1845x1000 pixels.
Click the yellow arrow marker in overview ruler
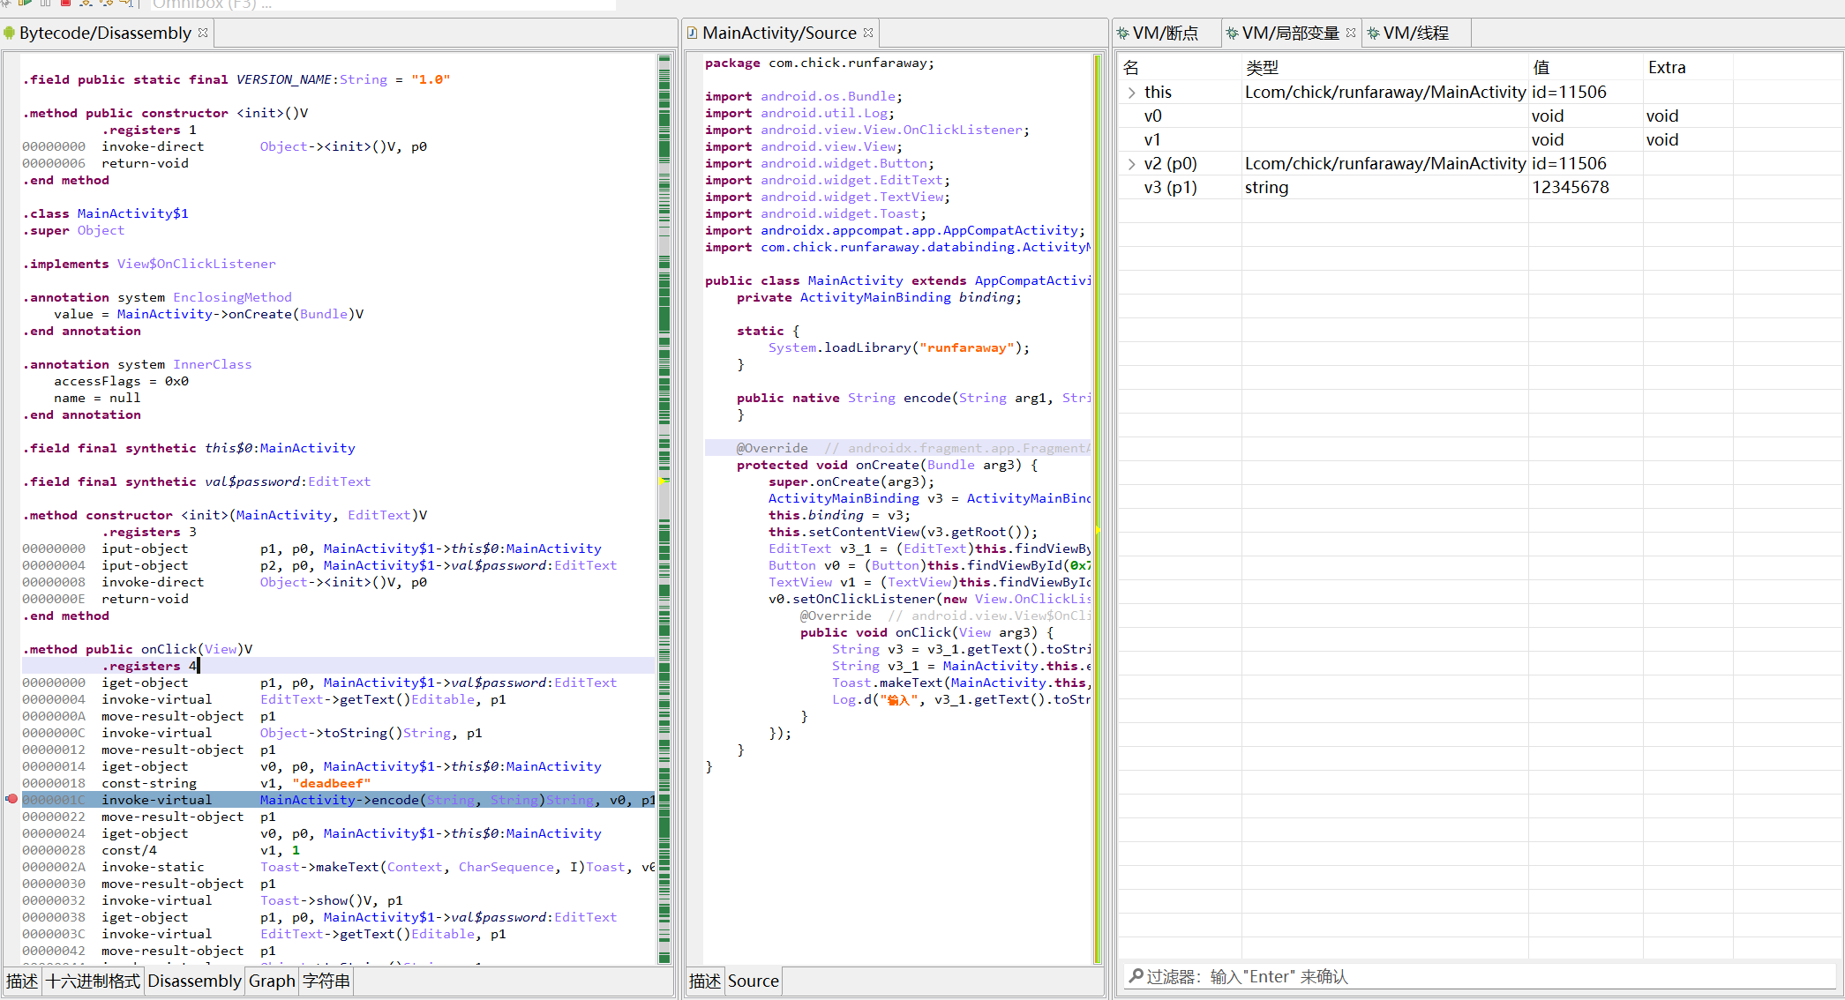tap(664, 481)
